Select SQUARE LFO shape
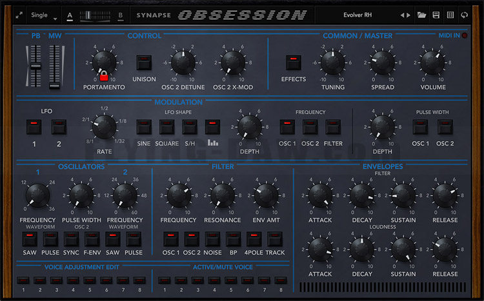Image resolution: width=484 pixels, height=301 pixels. click(166, 127)
